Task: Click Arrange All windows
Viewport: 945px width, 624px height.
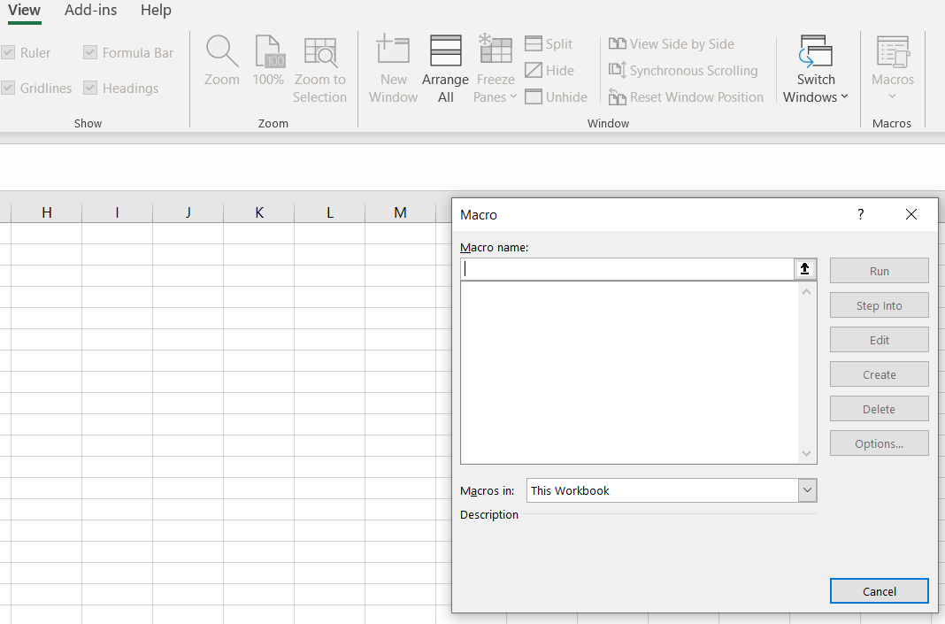Action: (x=445, y=69)
